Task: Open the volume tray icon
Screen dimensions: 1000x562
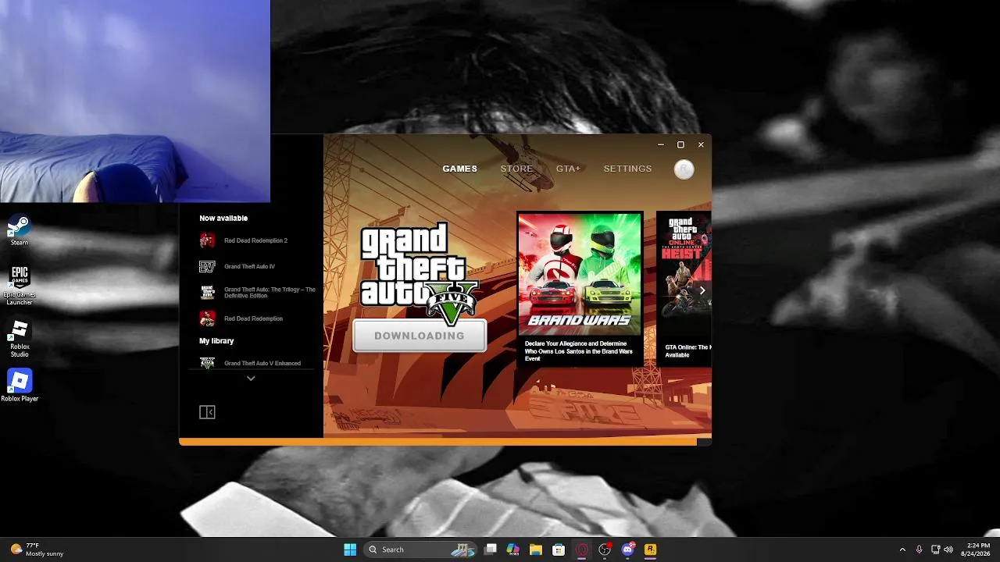Action: [948, 550]
